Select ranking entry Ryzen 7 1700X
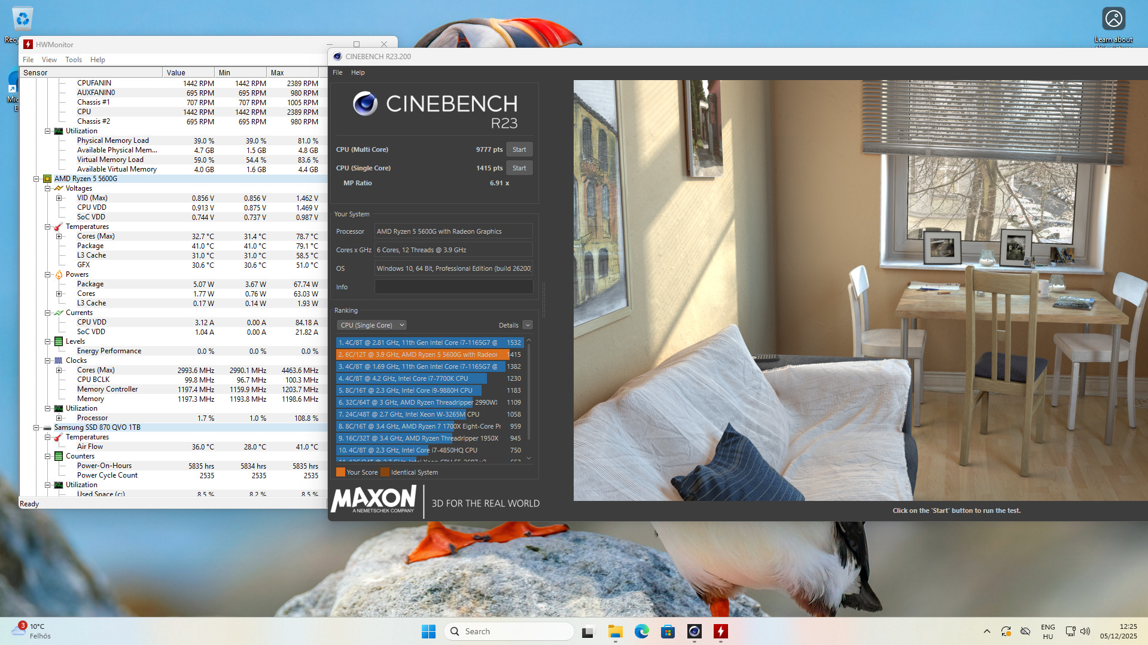Image resolution: width=1148 pixels, height=645 pixels. pos(430,426)
